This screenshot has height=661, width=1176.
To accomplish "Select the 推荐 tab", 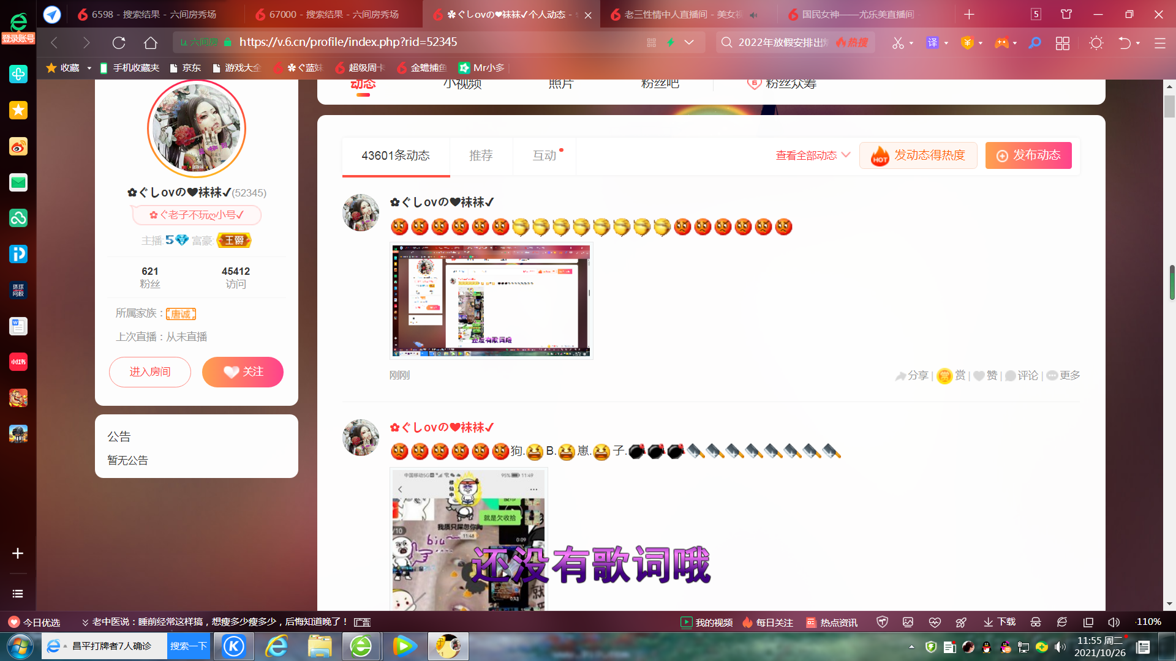I will click(x=481, y=155).
